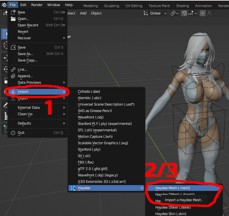
Task: Click Append... in the File menu
Action: 38,76
